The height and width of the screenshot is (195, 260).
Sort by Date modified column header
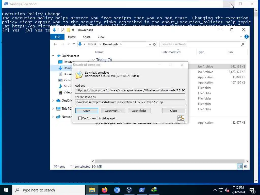coord(171,52)
